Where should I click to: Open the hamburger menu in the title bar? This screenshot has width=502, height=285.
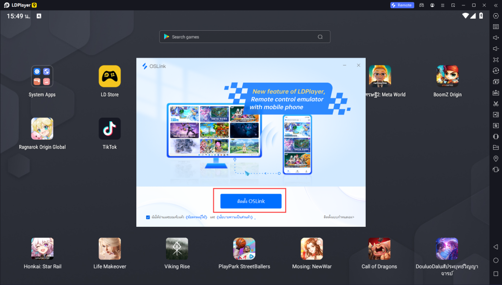(x=442, y=5)
